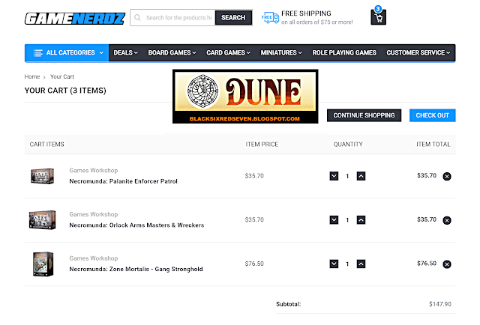Click the Check Out button
Screen dimensions: 480x325
click(432, 115)
